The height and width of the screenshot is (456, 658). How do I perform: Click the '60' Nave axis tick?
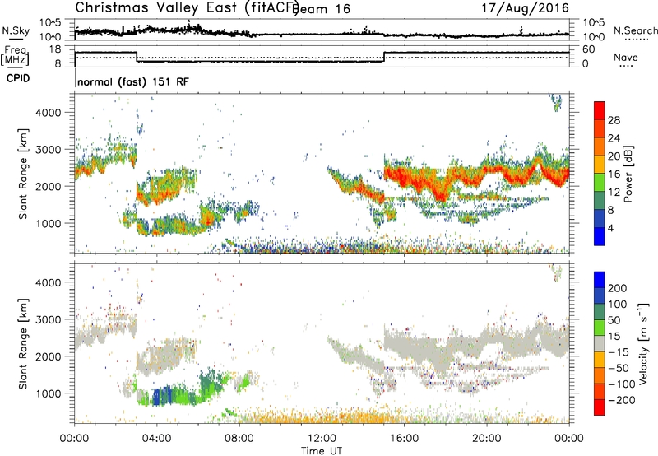coord(588,49)
